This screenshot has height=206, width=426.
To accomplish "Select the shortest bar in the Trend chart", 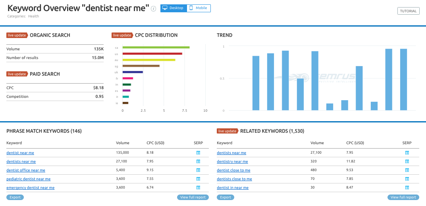I will 330,107.
